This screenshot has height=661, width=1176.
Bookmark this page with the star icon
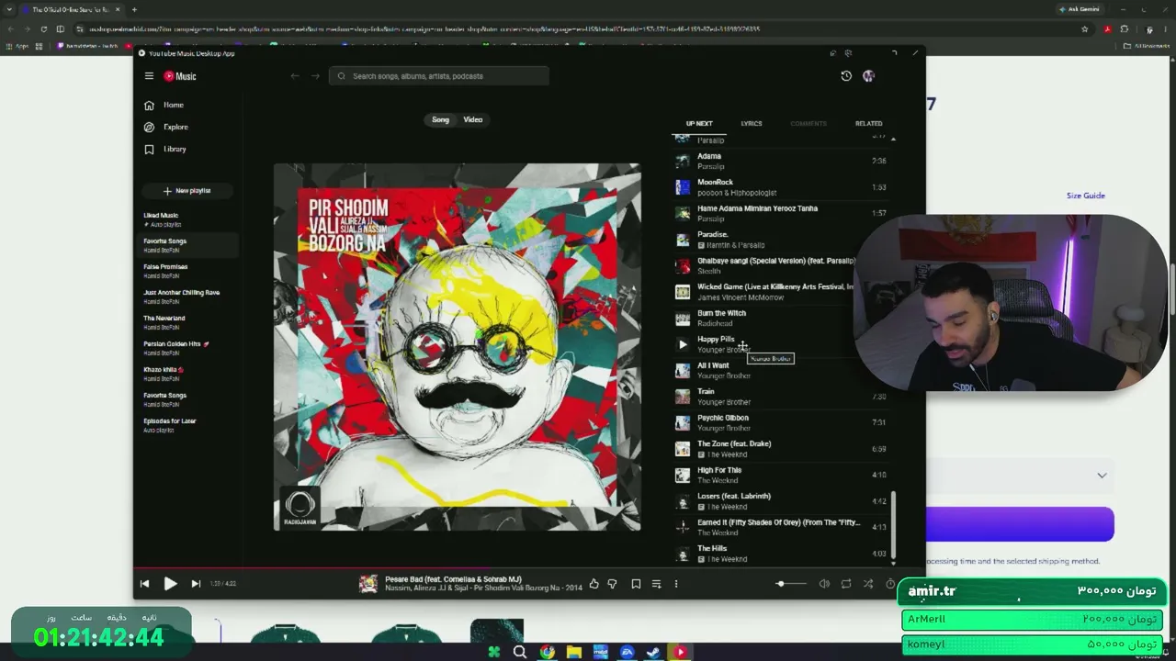pos(1085,29)
